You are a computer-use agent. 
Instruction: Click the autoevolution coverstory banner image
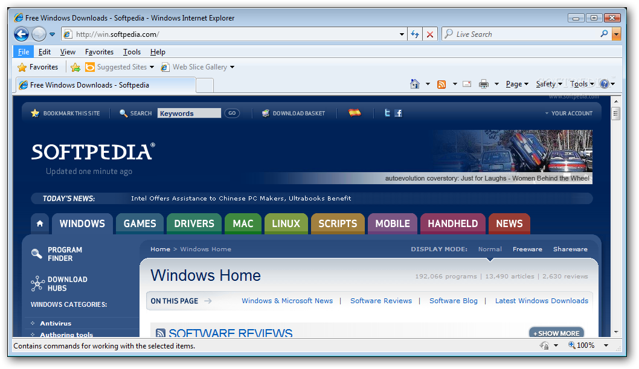512,157
